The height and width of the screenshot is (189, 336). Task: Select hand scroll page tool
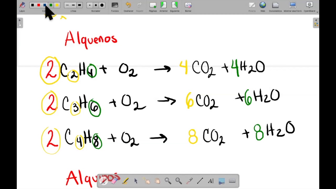(157, 181)
